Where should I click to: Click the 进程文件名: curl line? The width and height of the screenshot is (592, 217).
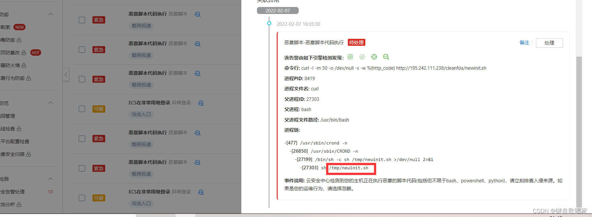point(302,89)
